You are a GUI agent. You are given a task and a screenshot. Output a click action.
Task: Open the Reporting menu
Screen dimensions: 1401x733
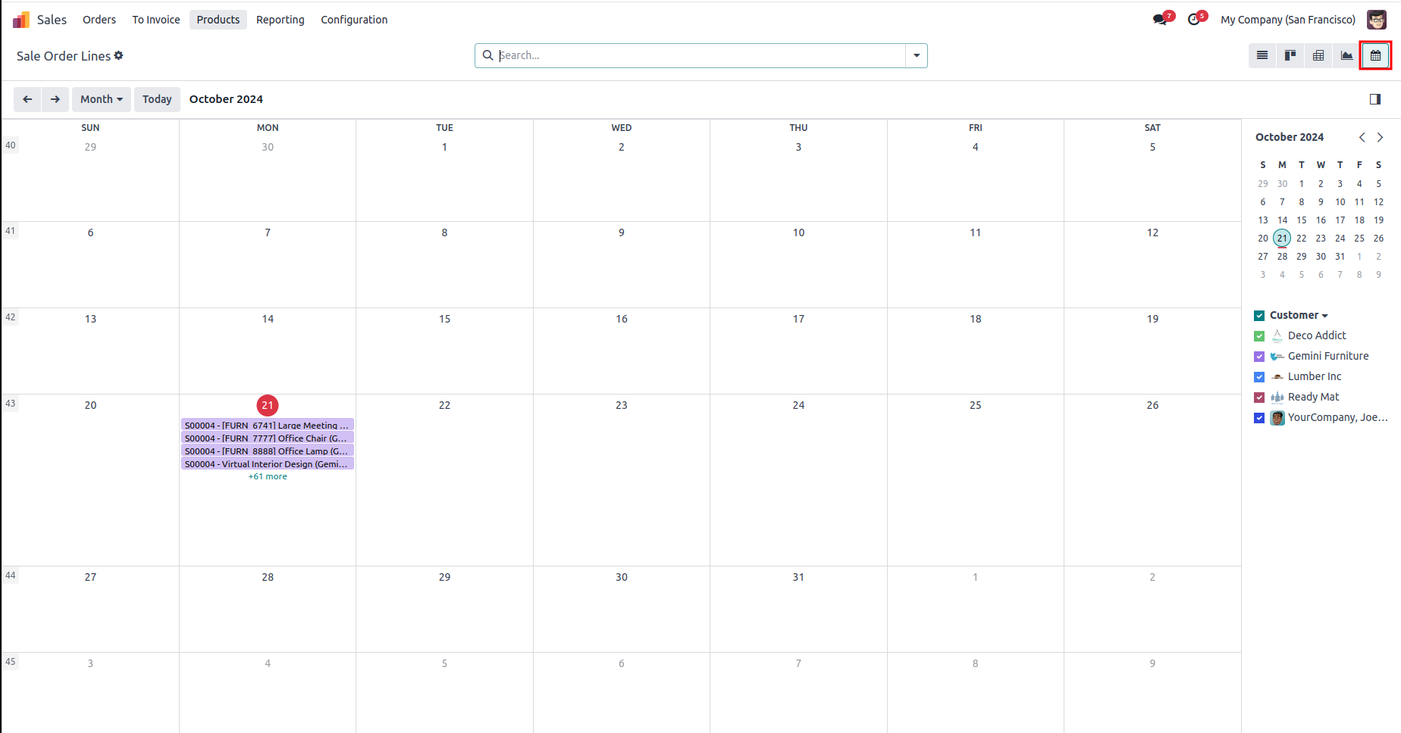coord(280,20)
